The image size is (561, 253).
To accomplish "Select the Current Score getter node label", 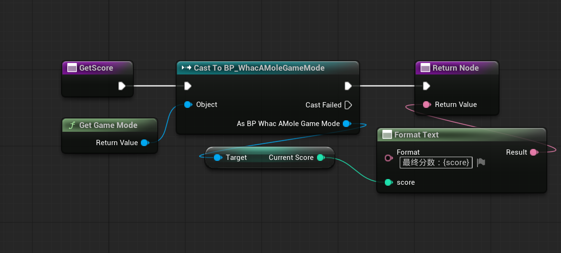I will click(291, 158).
